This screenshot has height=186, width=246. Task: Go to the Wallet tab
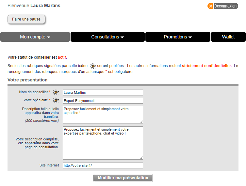228,37
